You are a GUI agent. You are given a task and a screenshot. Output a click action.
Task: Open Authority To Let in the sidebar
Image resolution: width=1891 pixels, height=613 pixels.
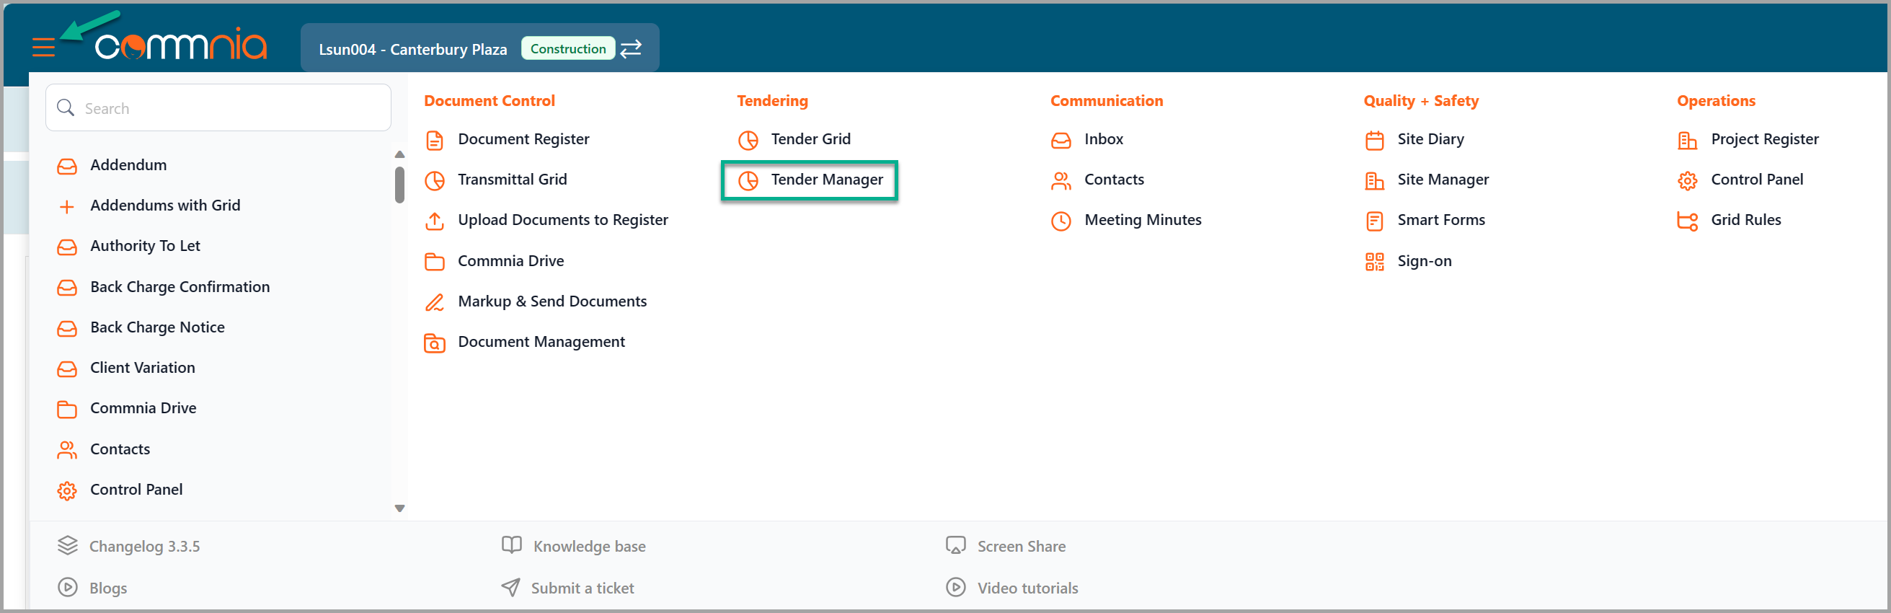pyautogui.click(x=145, y=246)
